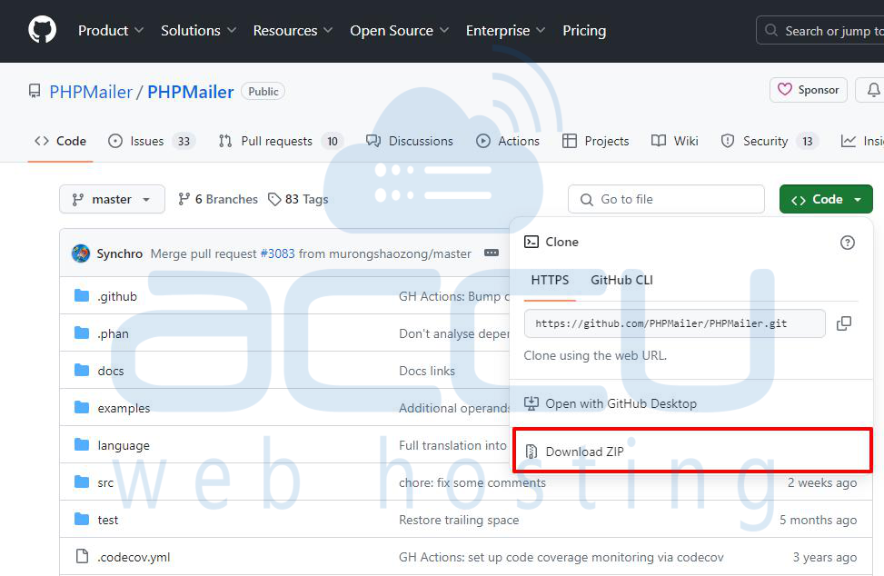Open notifications bell icon
This screenshot has width=884, height=576.
point(873,90)
